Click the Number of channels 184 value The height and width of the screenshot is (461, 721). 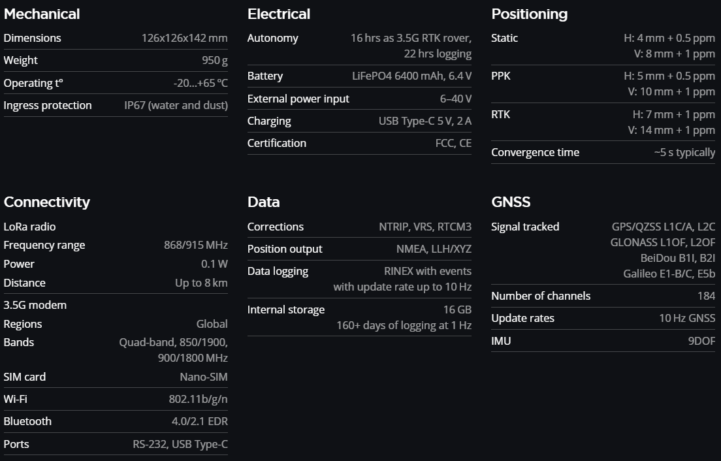pyautogui.click(x=706, y=296)
